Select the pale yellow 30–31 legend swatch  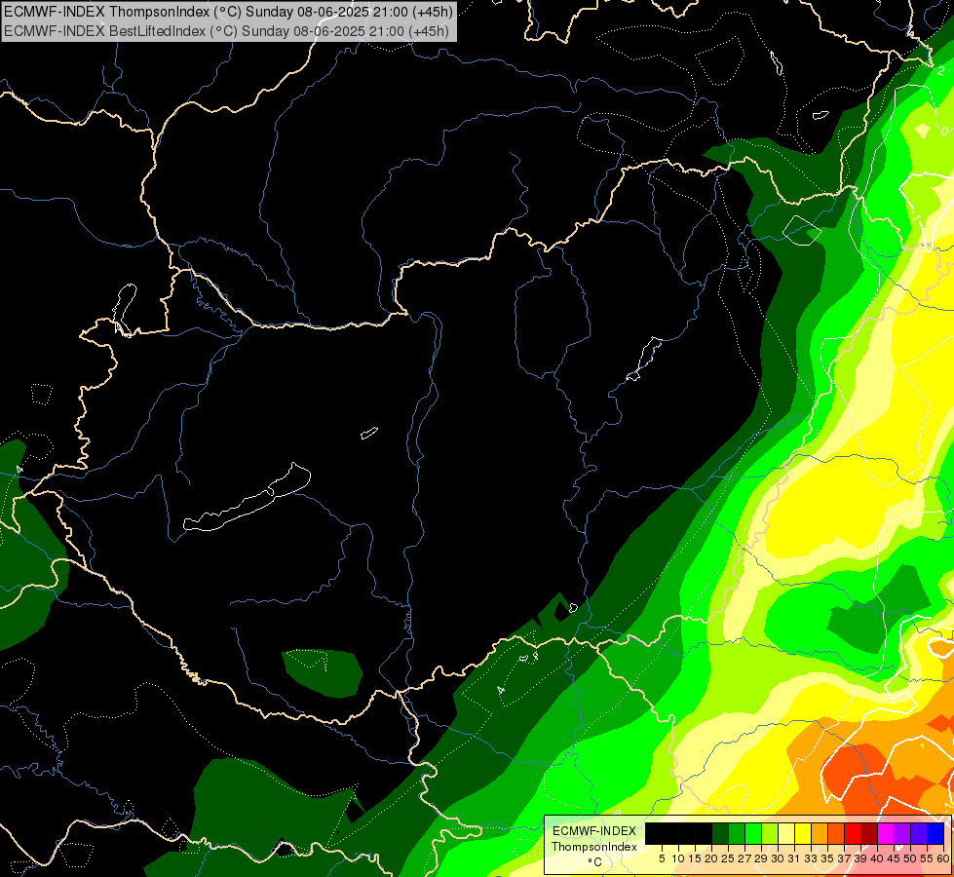coord(786,833)
